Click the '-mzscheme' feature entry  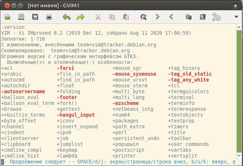[x=126, y=103]
